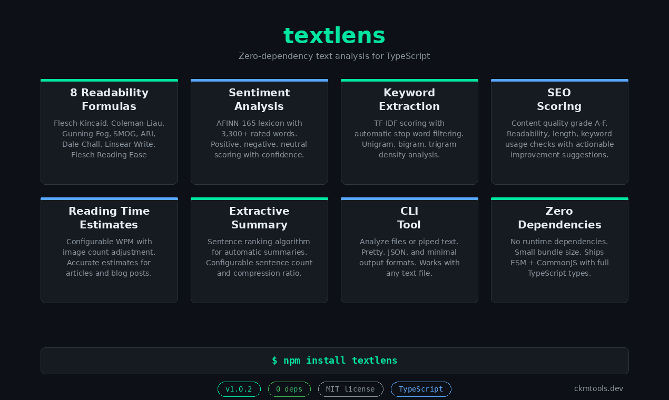The width and height of the screenshot is (669, 400).
Task: Click the TF-IDF scoring description text
Action: click(409, 139)
